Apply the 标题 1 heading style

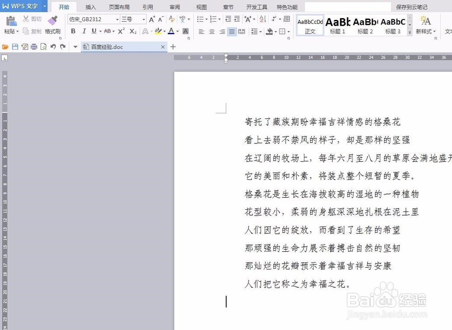(x=338, y=25)
